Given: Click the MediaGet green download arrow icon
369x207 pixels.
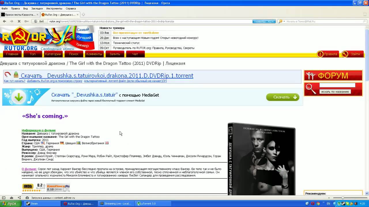Looking at the screenshot, I should [19, 97].
